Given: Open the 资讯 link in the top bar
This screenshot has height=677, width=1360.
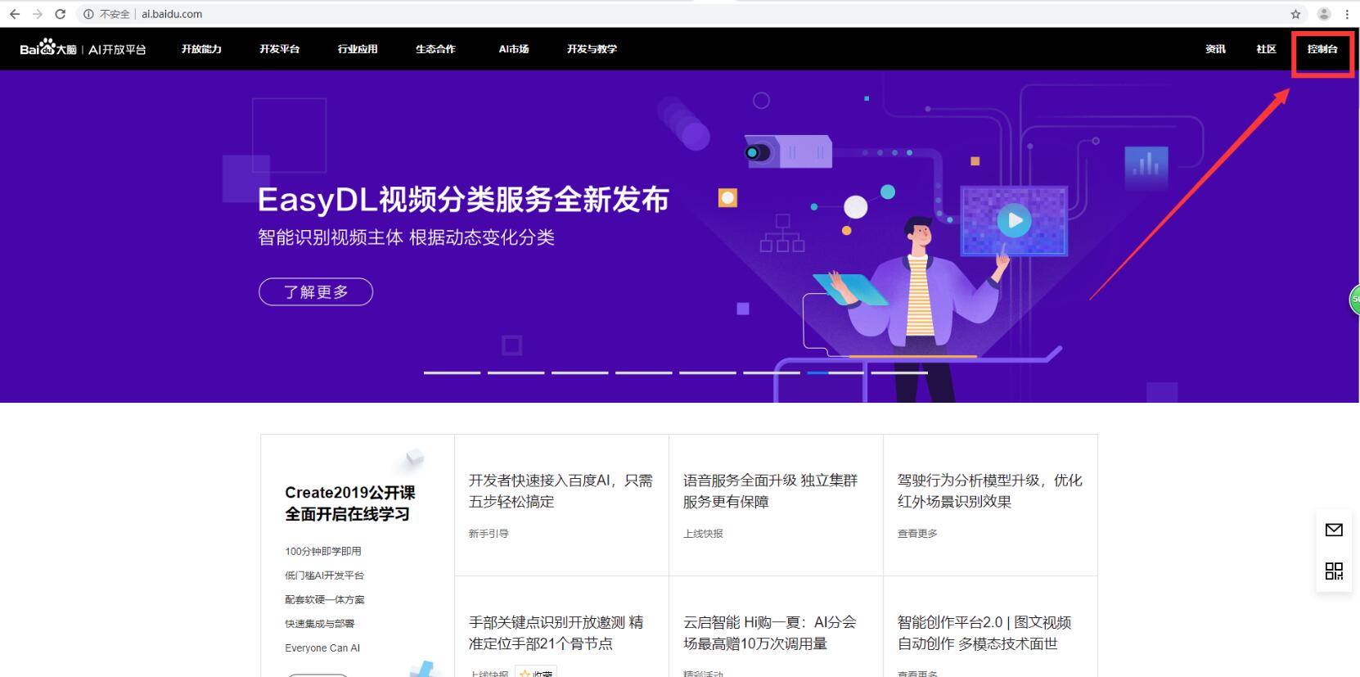Looking at the screenshot, I should coord(1215,49).
